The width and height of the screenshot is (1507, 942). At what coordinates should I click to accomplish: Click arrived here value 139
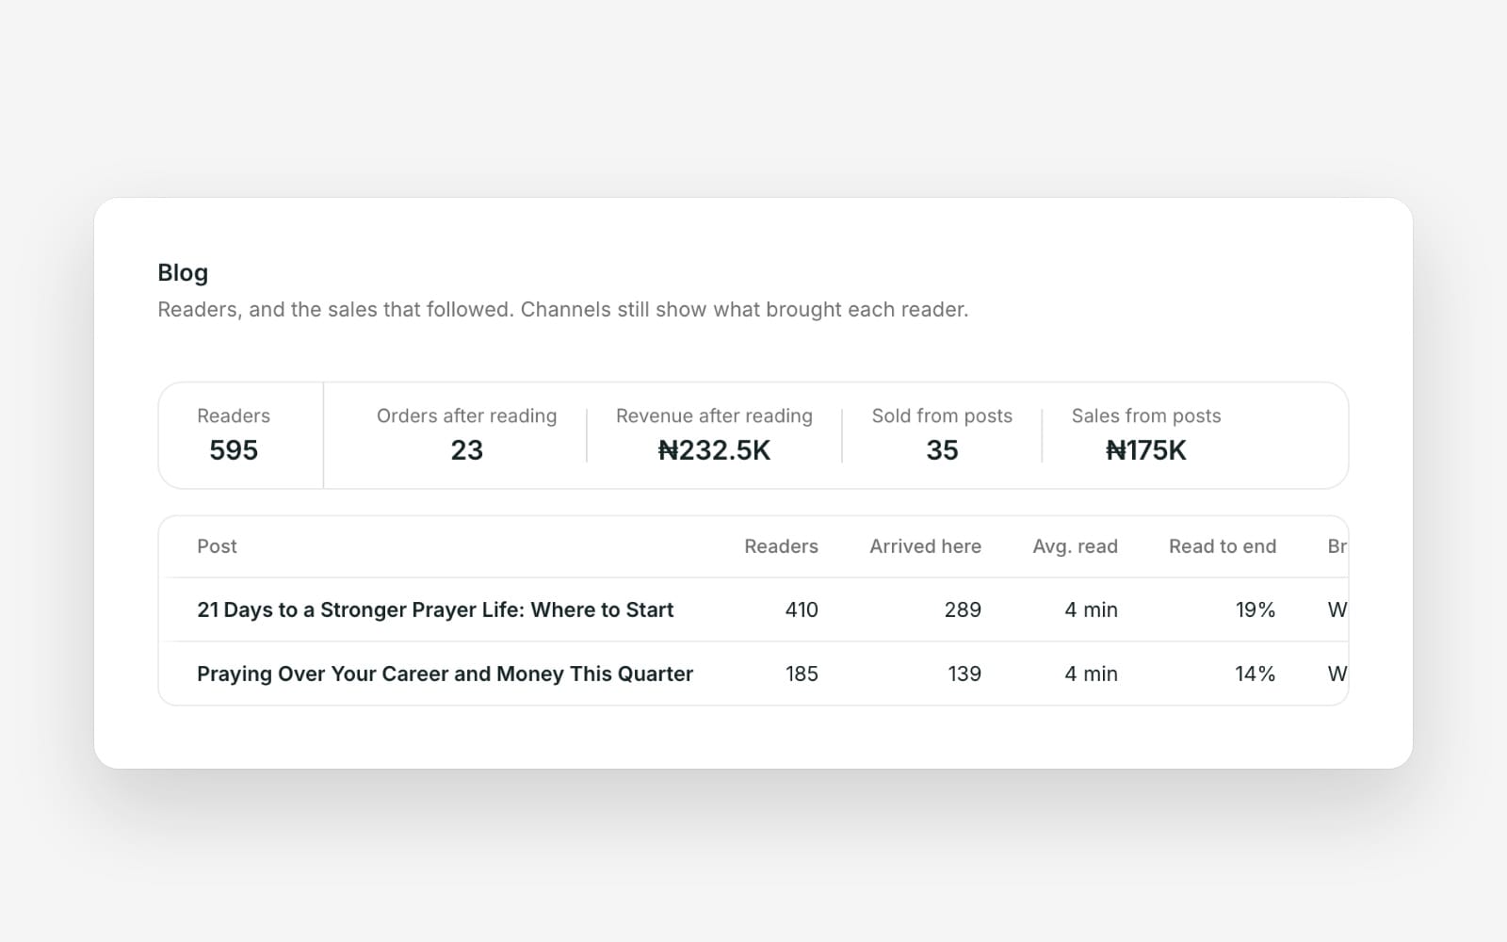964,674
